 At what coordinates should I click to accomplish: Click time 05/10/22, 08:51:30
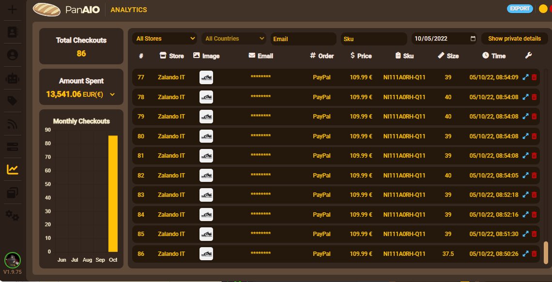(494, 234)
